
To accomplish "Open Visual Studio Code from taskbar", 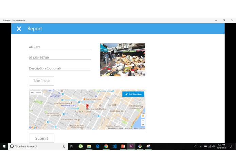I will pyautogui.click(x=114, y=146).
